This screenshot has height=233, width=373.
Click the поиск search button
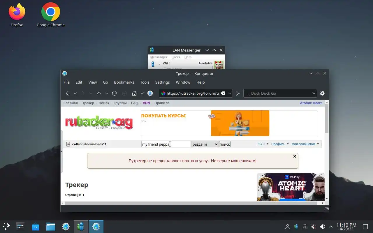click(225, 144)
